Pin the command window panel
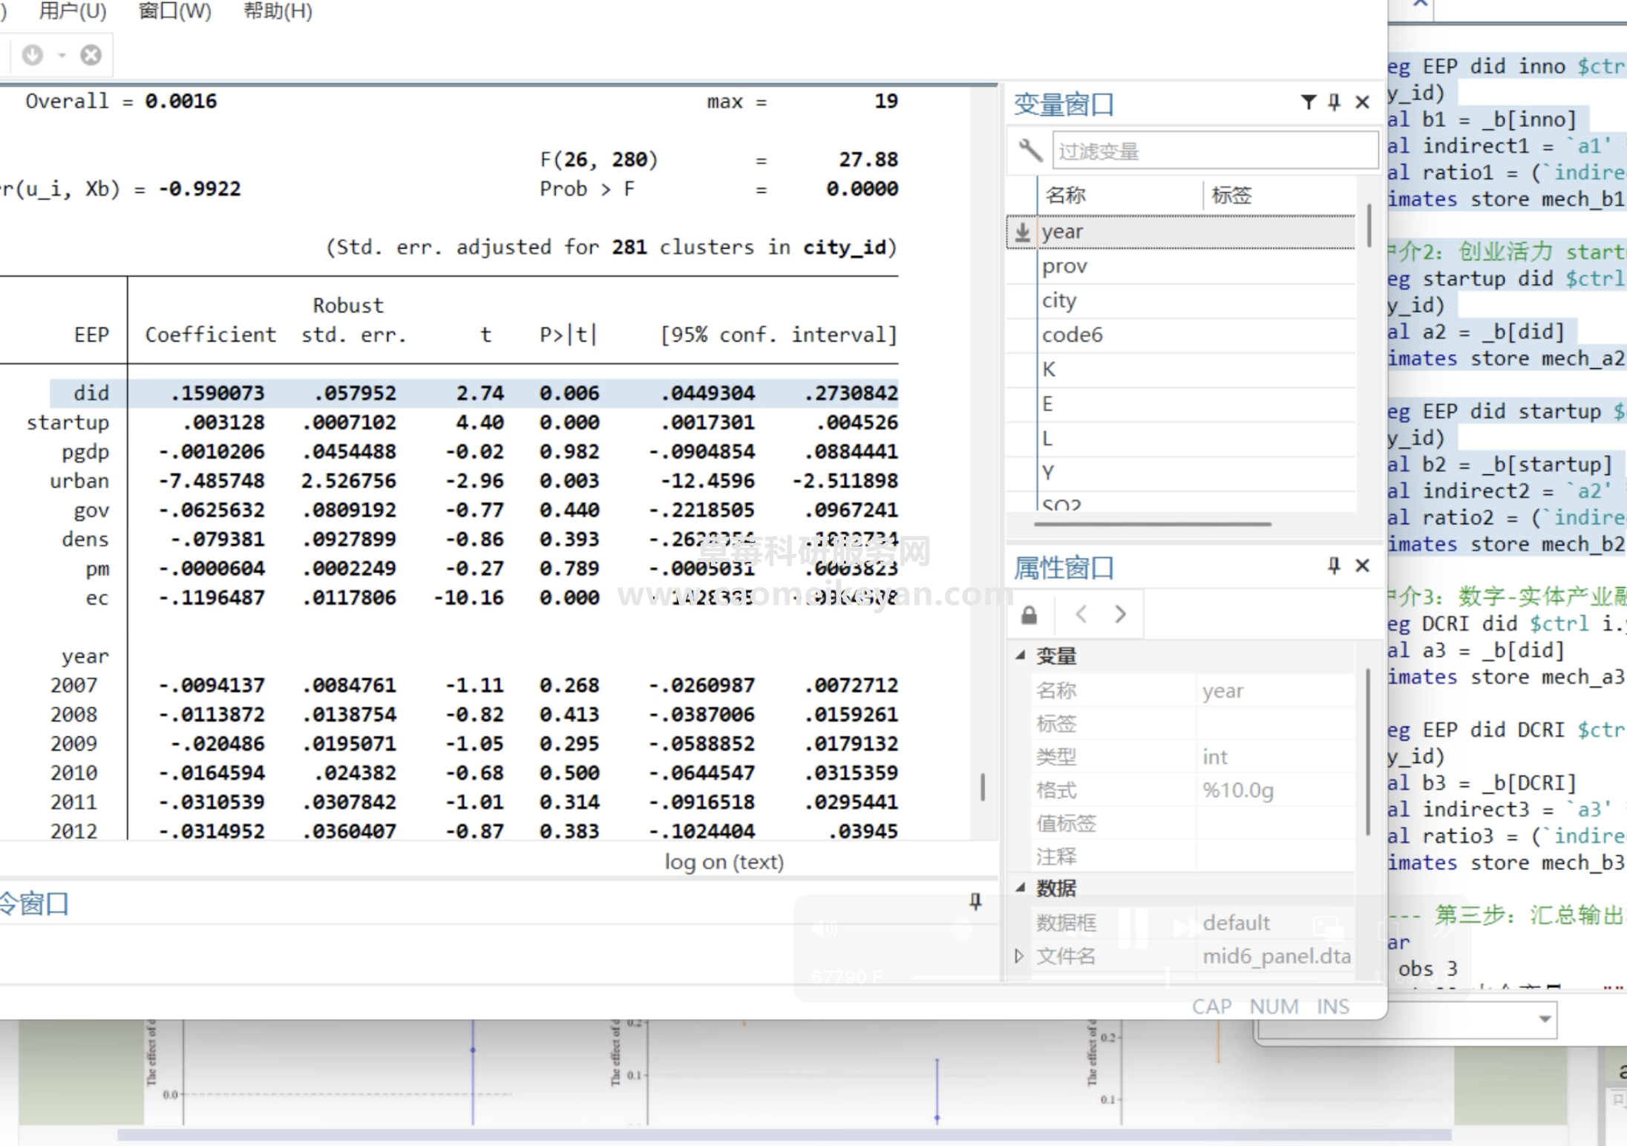 [x=975, y=902]
